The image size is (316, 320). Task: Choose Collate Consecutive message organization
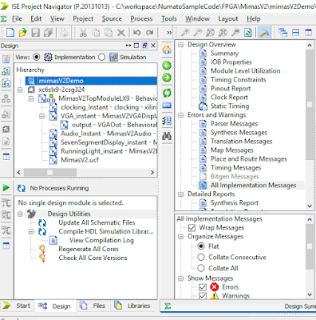point(201,258)
